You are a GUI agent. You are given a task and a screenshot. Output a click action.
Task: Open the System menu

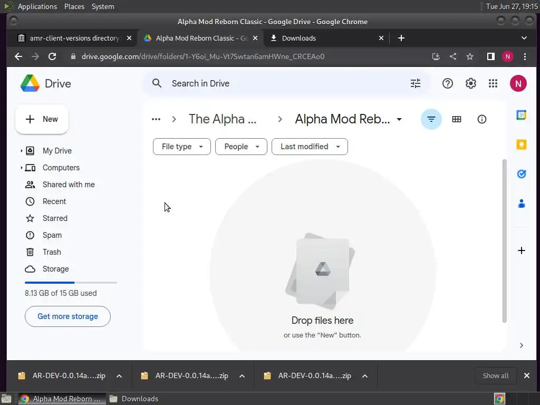103,6
